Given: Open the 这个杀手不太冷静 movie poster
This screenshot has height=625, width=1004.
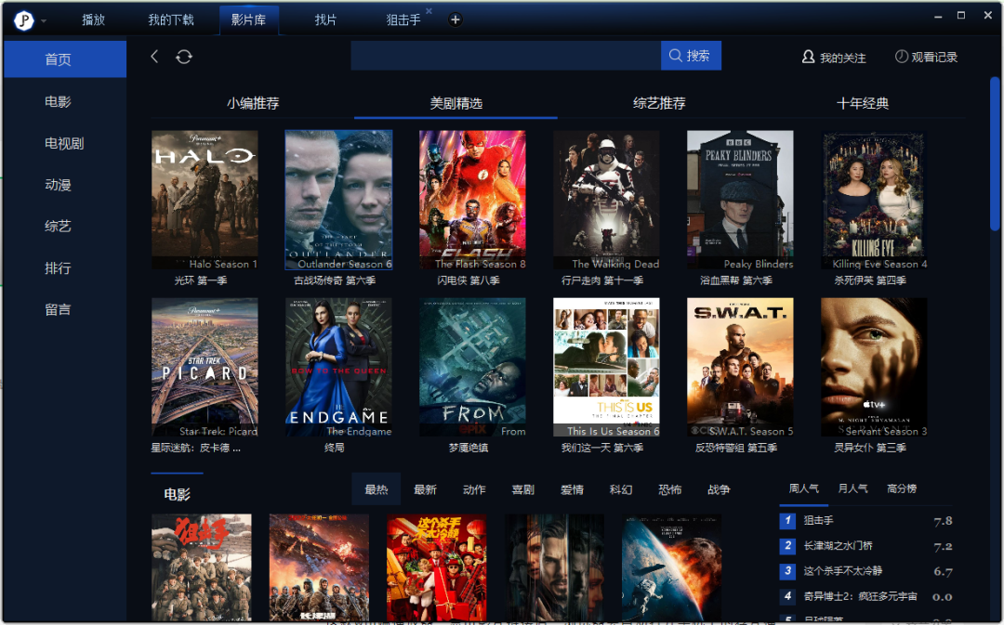Looking at the screenshot, I should pos(437,566).
